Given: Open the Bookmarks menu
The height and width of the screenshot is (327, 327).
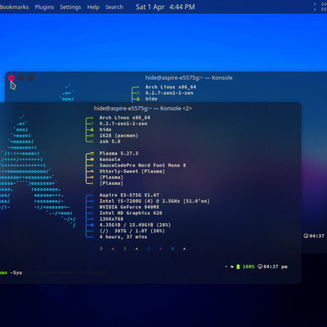Looking at the screenshot, I should click(x=14, y=7).
